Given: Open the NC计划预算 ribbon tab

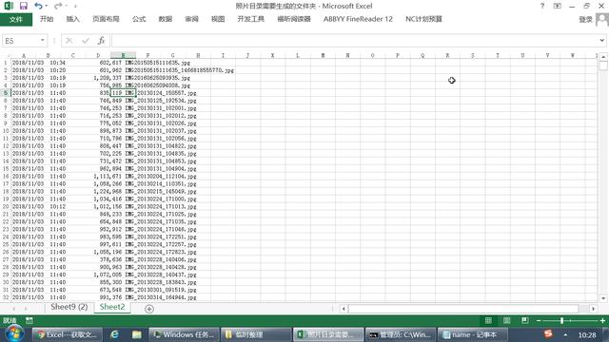Looking at the screenshot, I should tap(423, 19).
